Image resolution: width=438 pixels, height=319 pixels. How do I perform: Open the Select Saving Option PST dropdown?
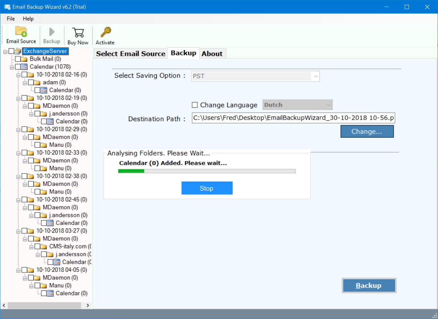point(256,76)
